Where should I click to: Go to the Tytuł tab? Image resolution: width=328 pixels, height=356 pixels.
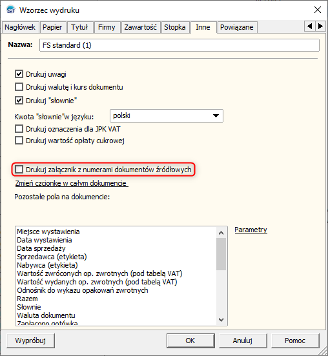point(79,27)
